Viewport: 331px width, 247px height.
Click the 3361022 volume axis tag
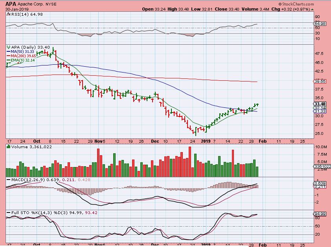click(x=323, y=167)
